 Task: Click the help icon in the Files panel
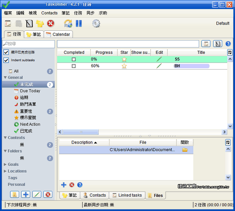point(80,185)
